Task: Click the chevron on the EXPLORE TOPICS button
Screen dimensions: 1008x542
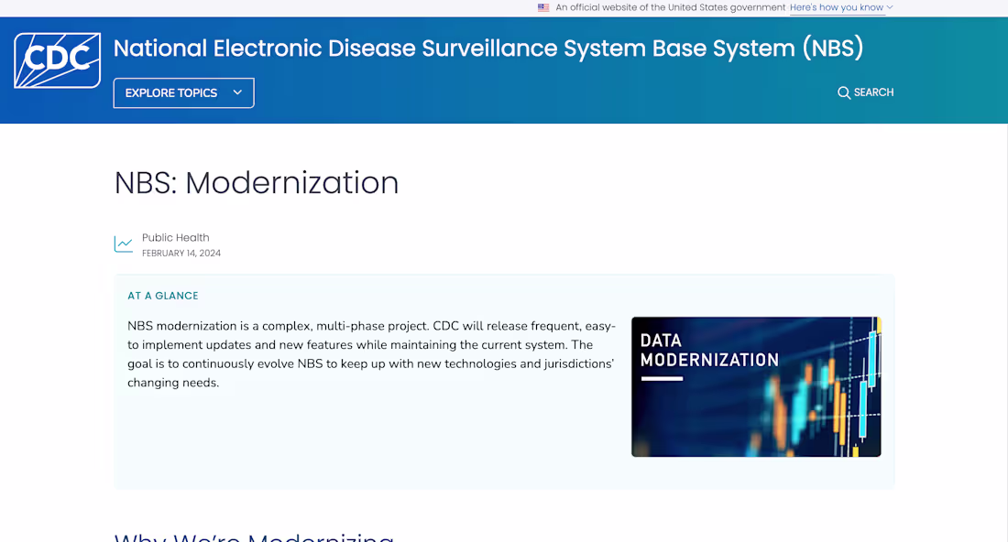Action: 237,92
